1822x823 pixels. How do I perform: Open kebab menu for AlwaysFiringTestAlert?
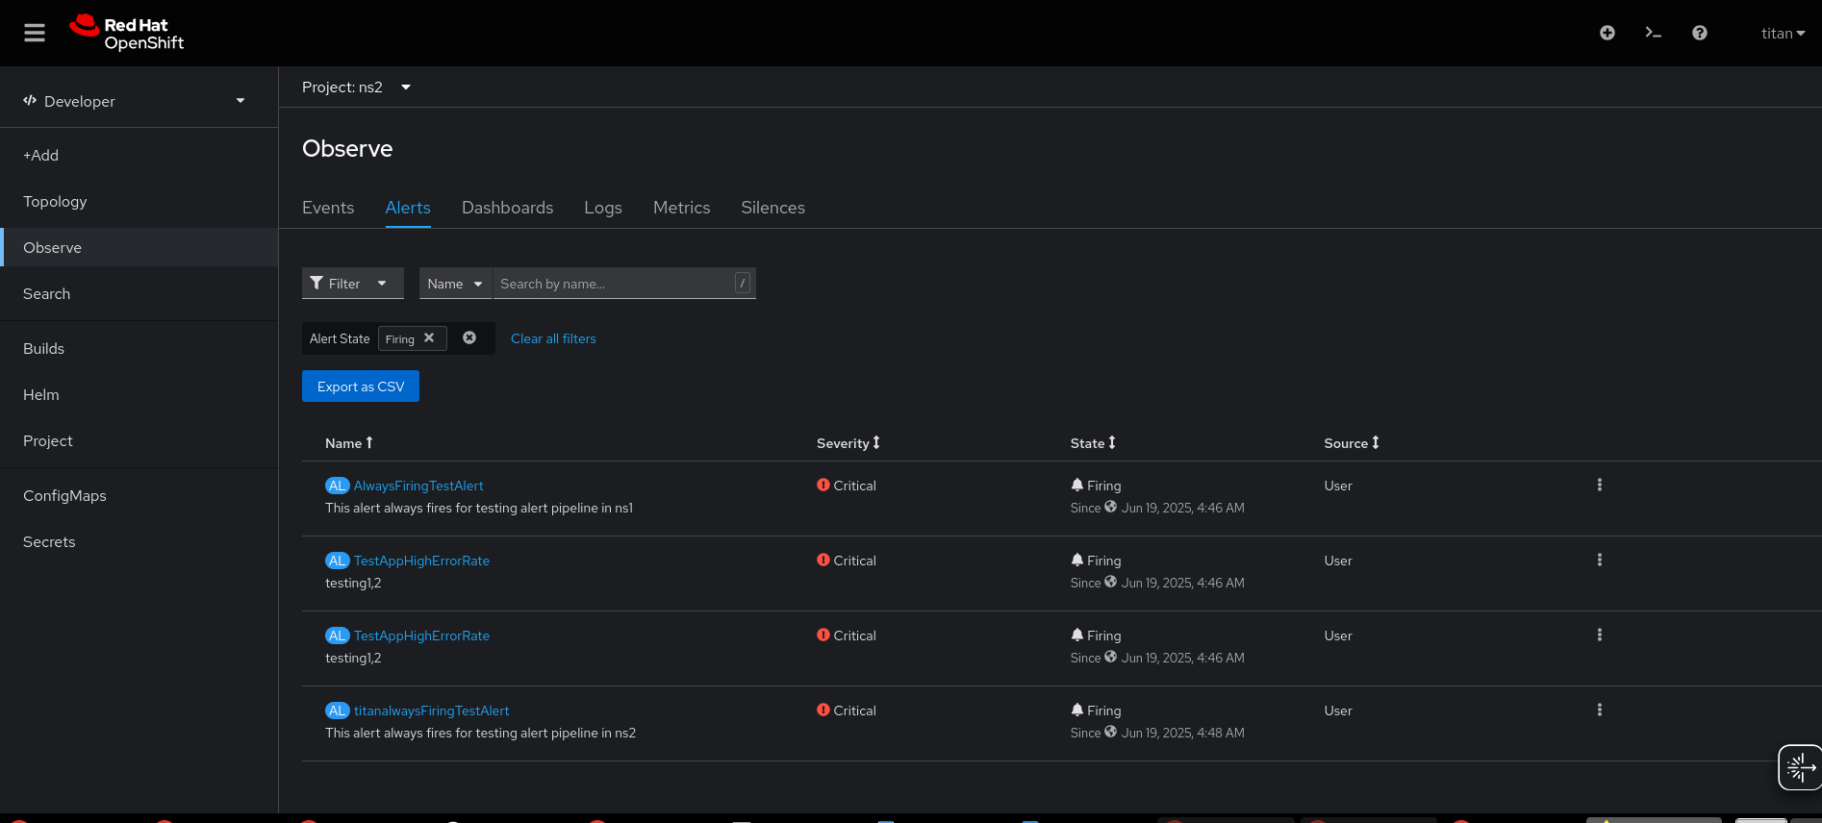pyautogui.click(x=1599, y=486)
